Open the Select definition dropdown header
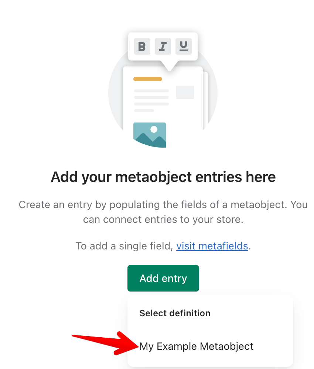 pyautogui.click(x=175, y=313)
